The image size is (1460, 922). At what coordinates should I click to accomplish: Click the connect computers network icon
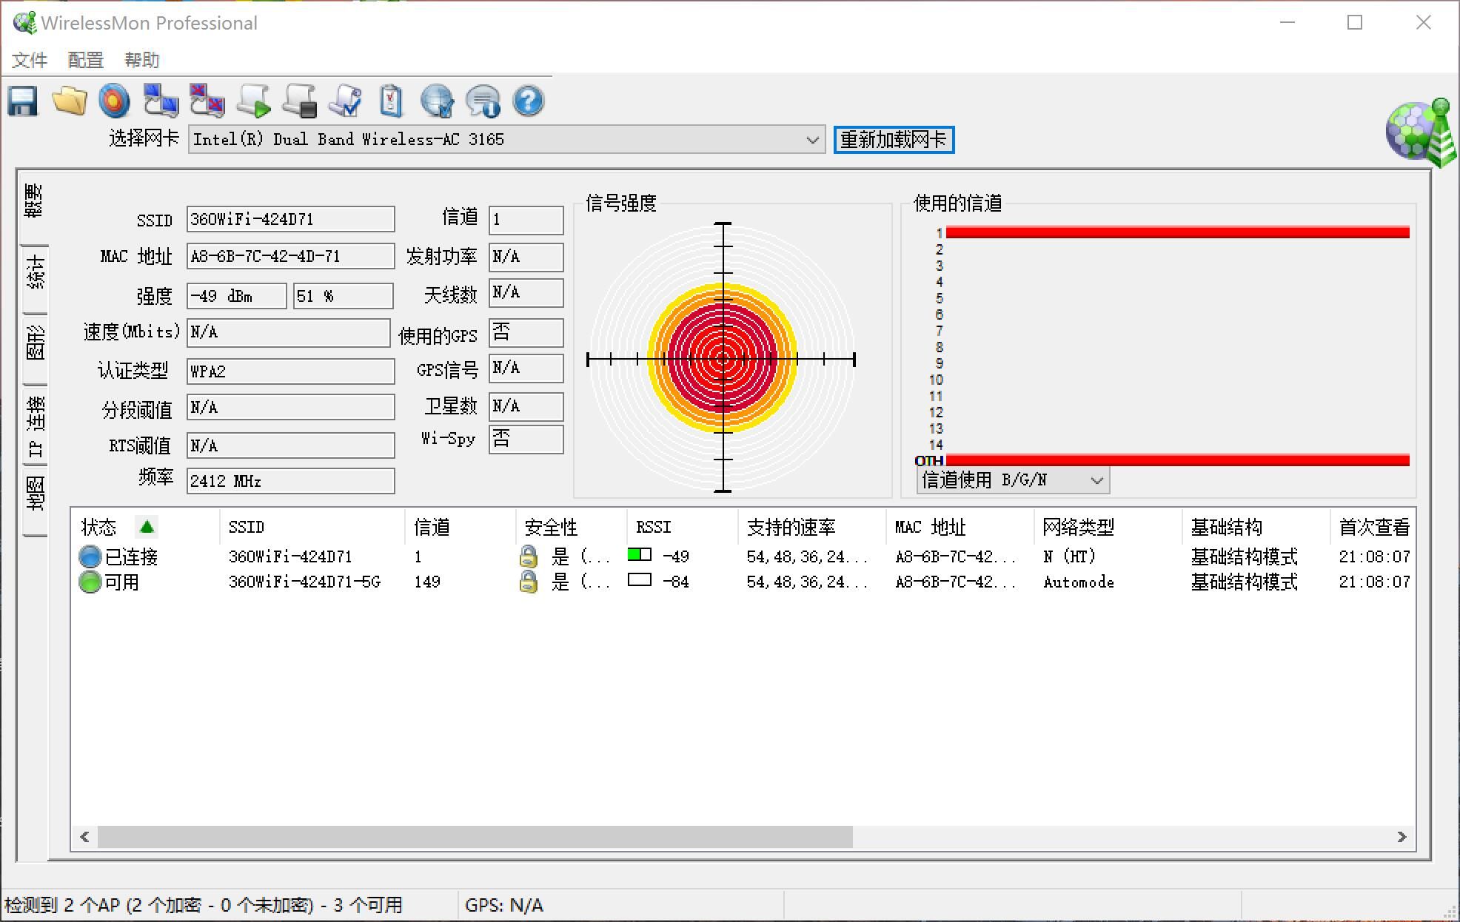(161, 101)
